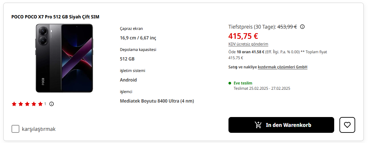Click the red 415,75 € price
The image size is (368, 143).
(243, 36)
